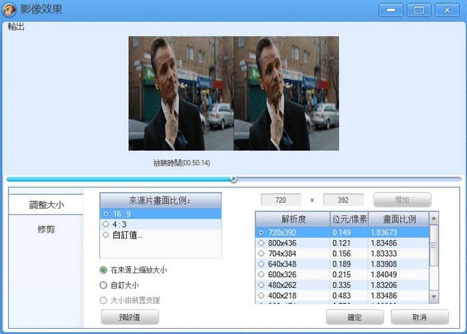Close the 影像效果 window
The image size is (467, 334).
[447, 10]
